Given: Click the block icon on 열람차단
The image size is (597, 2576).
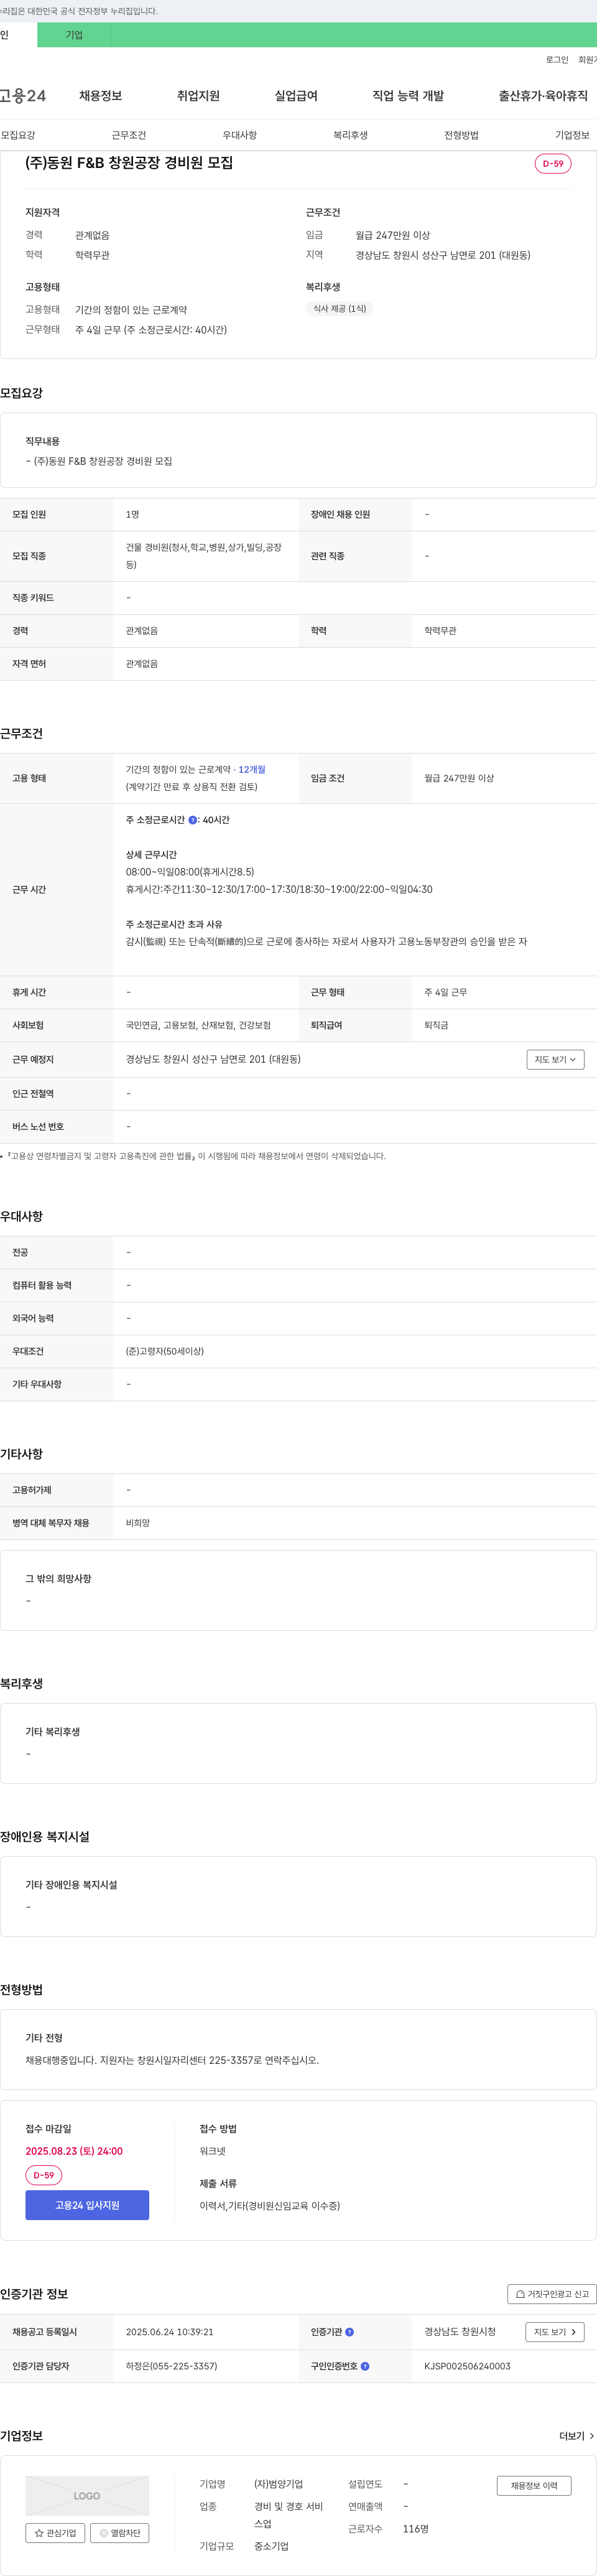Looking at the screenshot, I should point(103,2533).
